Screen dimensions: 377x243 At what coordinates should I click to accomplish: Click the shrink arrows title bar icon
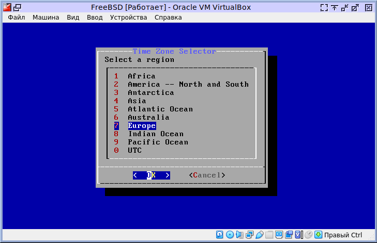point(345,8)
